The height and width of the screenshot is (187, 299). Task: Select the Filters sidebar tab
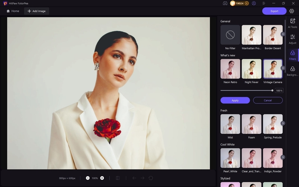click(x=292, y=55)
